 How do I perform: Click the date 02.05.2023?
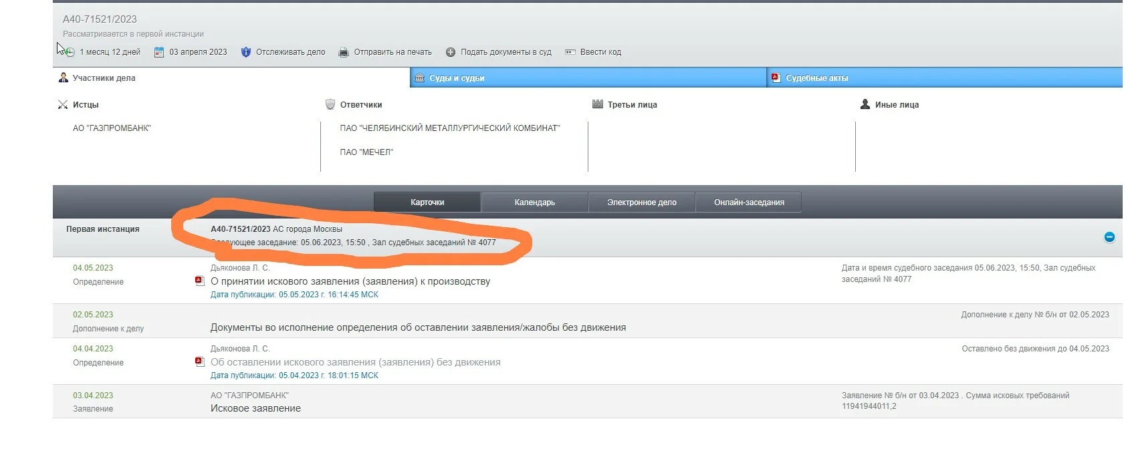(93, 315)
